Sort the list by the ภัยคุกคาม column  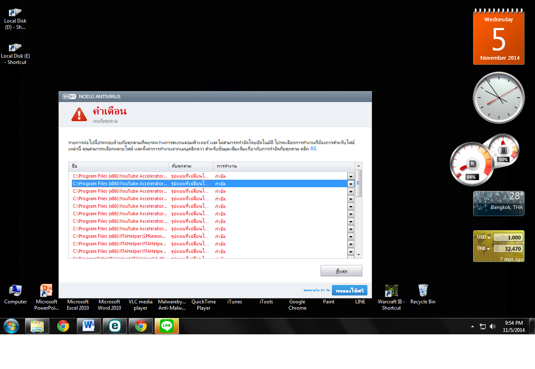pyautogui.click(x=191, y=166)
